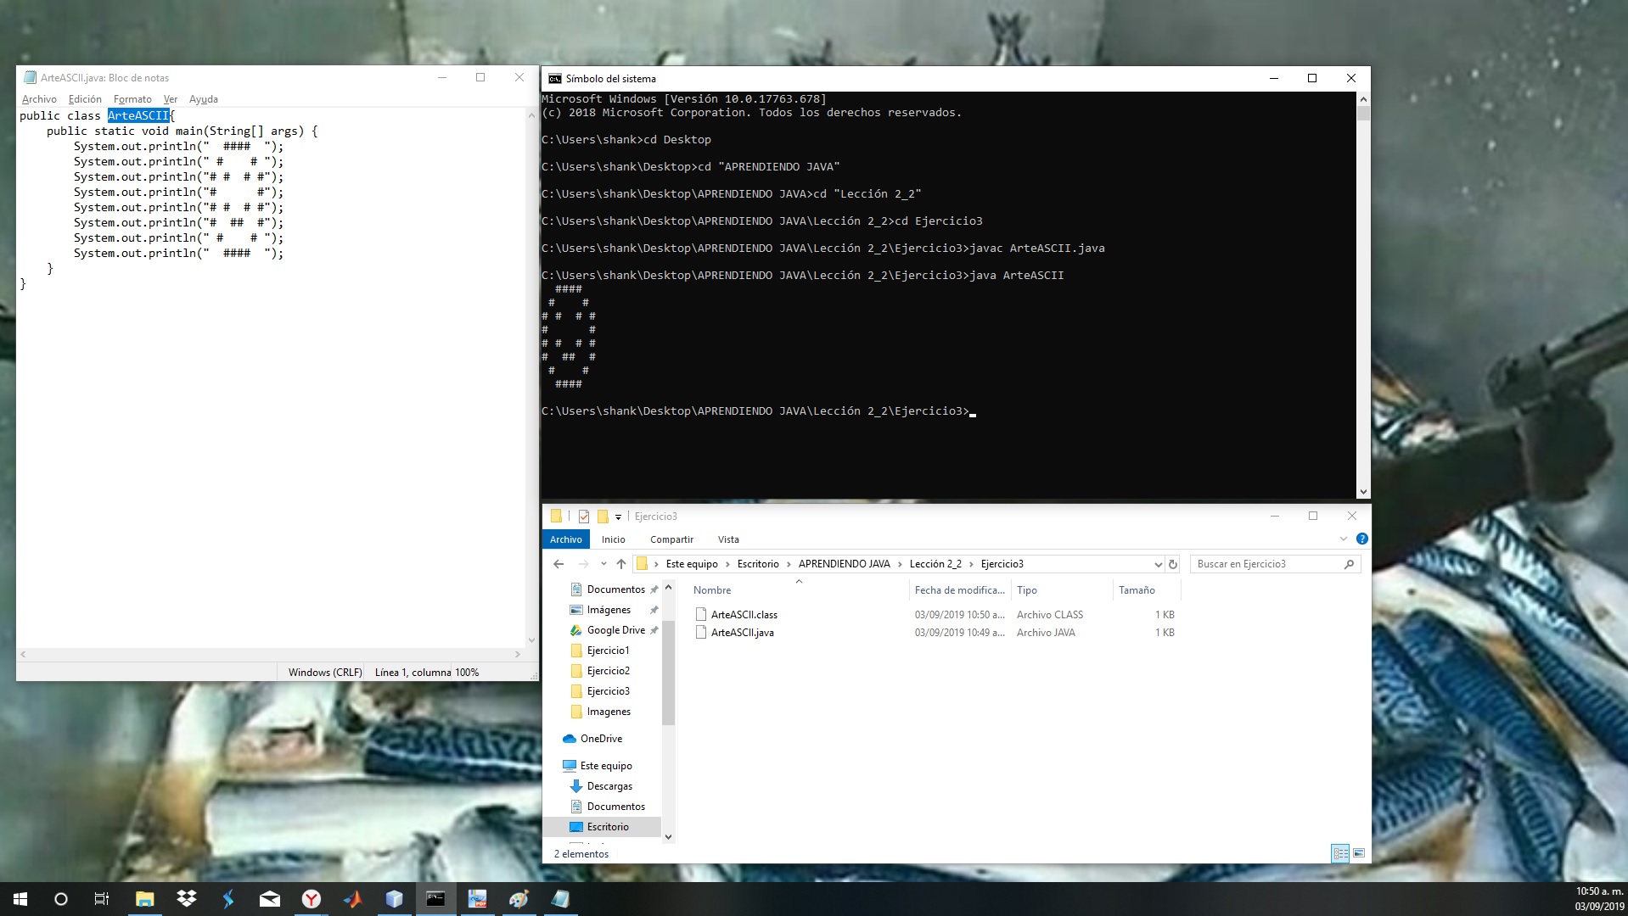Viewport: 1628px width, 916px height.
Task: Navigate to APRENDIENDO JAVA via breadcrumb
Action: 843,563
